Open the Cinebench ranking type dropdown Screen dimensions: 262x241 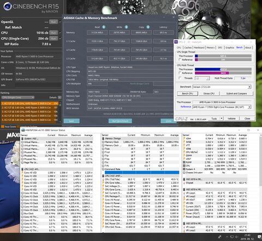click(x=17, y=97)
